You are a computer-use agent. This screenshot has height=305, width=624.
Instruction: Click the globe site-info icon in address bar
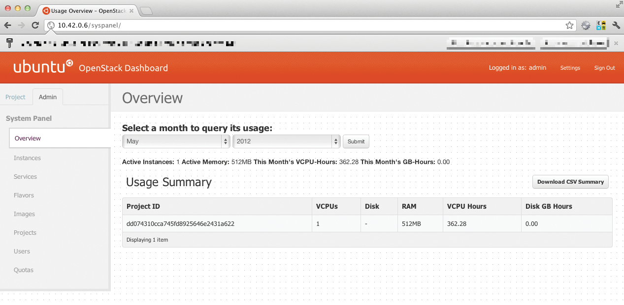51,25
